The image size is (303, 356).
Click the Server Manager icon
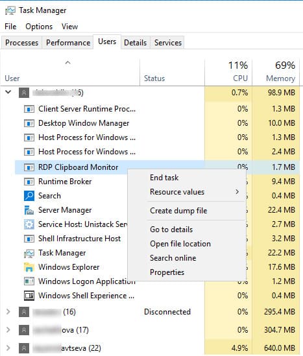(x=29, y=210)
